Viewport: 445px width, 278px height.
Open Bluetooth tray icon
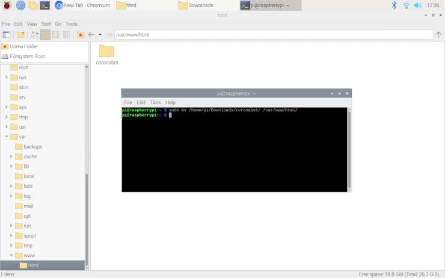click(394, 5)
